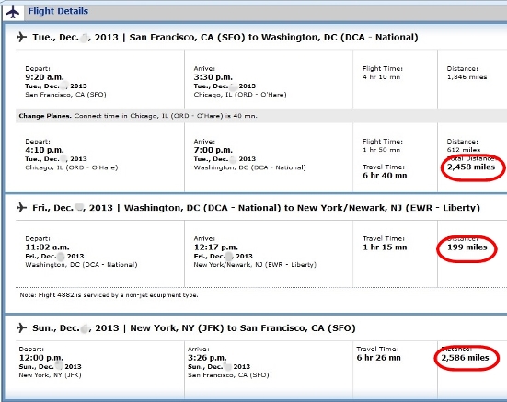
Task: Click the plane icon beside Washington to Newark
Action: pyautogui.click(x=21, y=208)
